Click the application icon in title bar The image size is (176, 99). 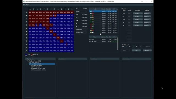(24, 2)
